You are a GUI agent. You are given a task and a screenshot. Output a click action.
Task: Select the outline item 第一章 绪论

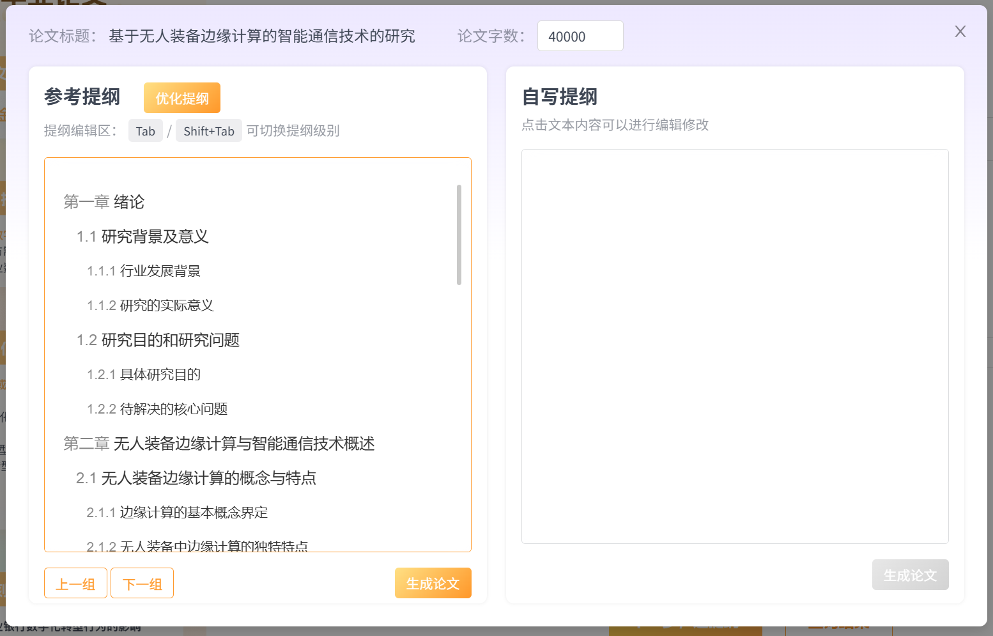[x=104, y=202]
